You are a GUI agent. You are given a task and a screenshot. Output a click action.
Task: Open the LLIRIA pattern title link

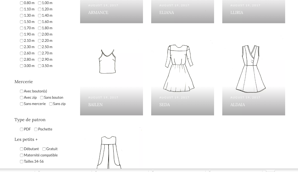237,13
